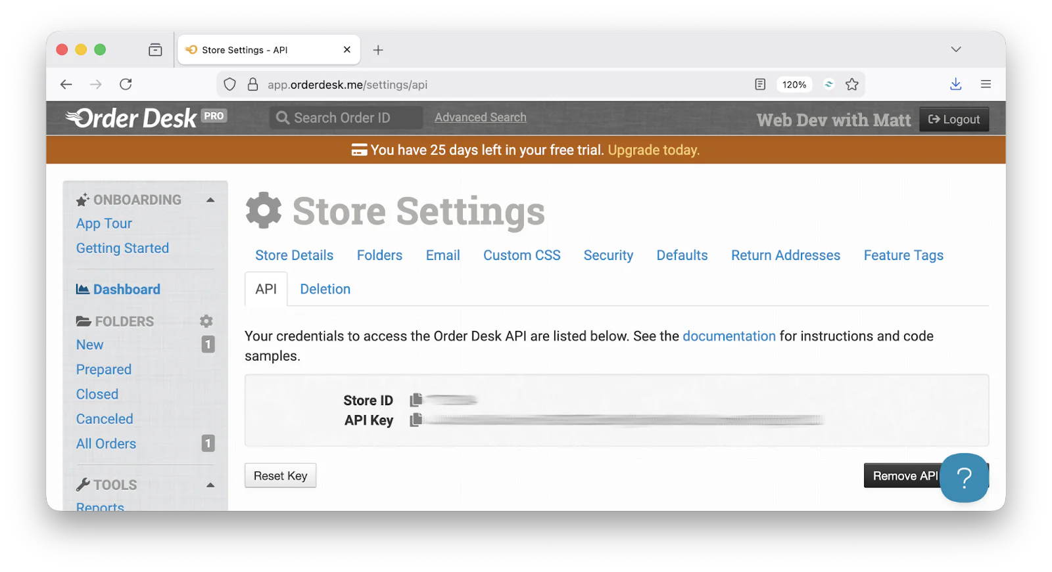
Task: Switch to Email settings tab
Action: 442,255
